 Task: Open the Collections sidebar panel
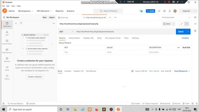pyautogui.click(x=7, y=25)
